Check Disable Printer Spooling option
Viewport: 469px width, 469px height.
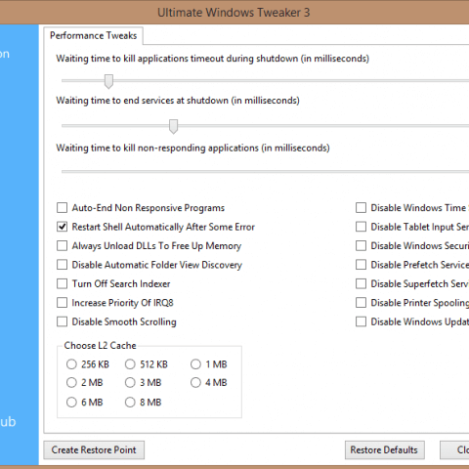tap(361, 303)
